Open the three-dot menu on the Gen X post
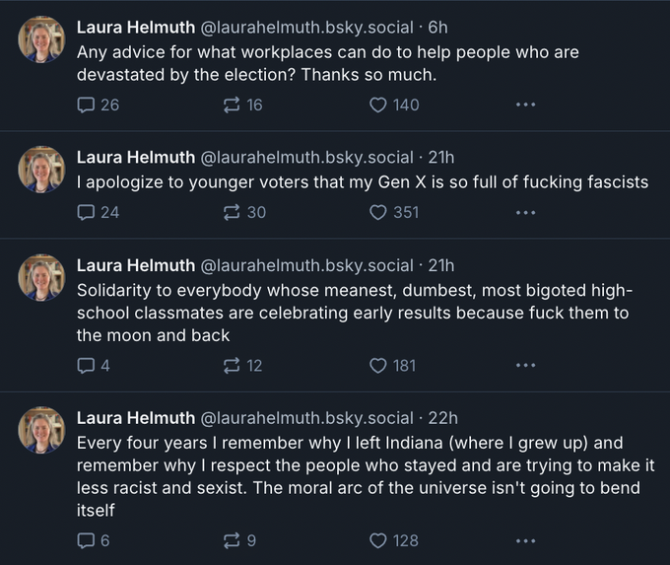Image resolution: width=670 pixels, height=565 pixels. click(525, 213)
